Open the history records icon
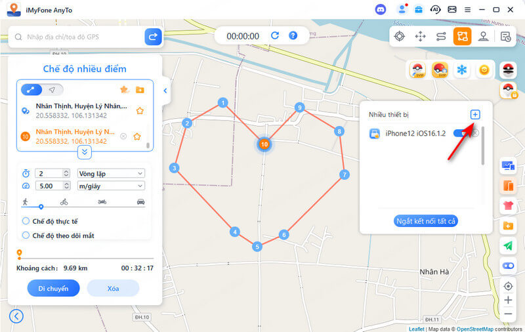 pos(505,37)
